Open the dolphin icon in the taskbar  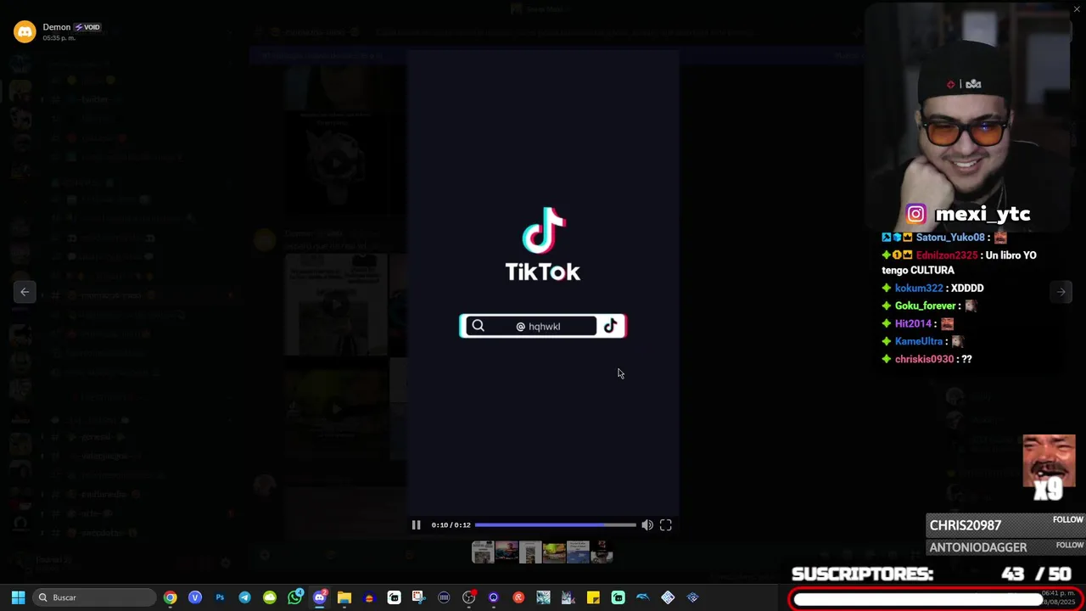pyautogui.click(x=643, y=597)
